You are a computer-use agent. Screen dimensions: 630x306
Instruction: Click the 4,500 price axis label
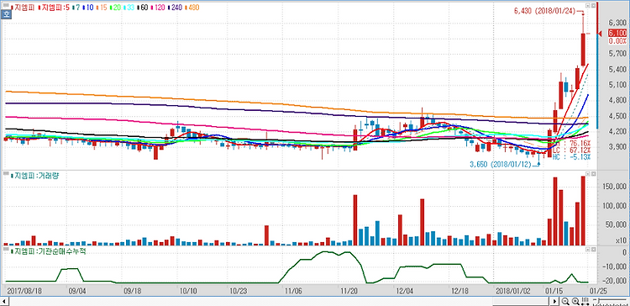618,116
